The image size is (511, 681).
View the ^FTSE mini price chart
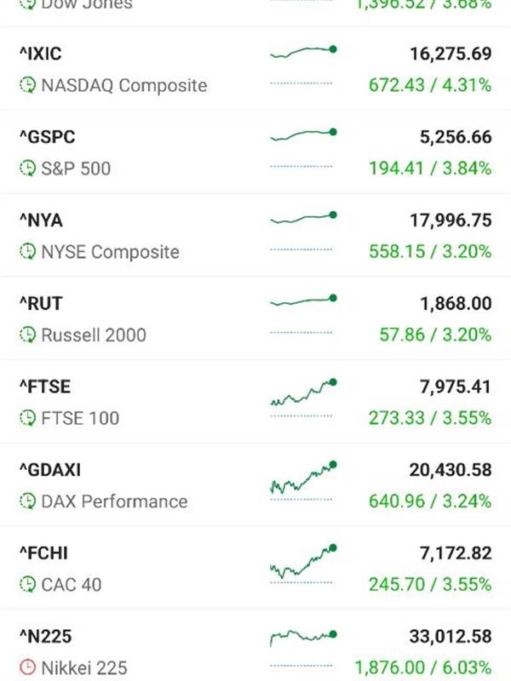pyautogui.click(x=302, y=393)
